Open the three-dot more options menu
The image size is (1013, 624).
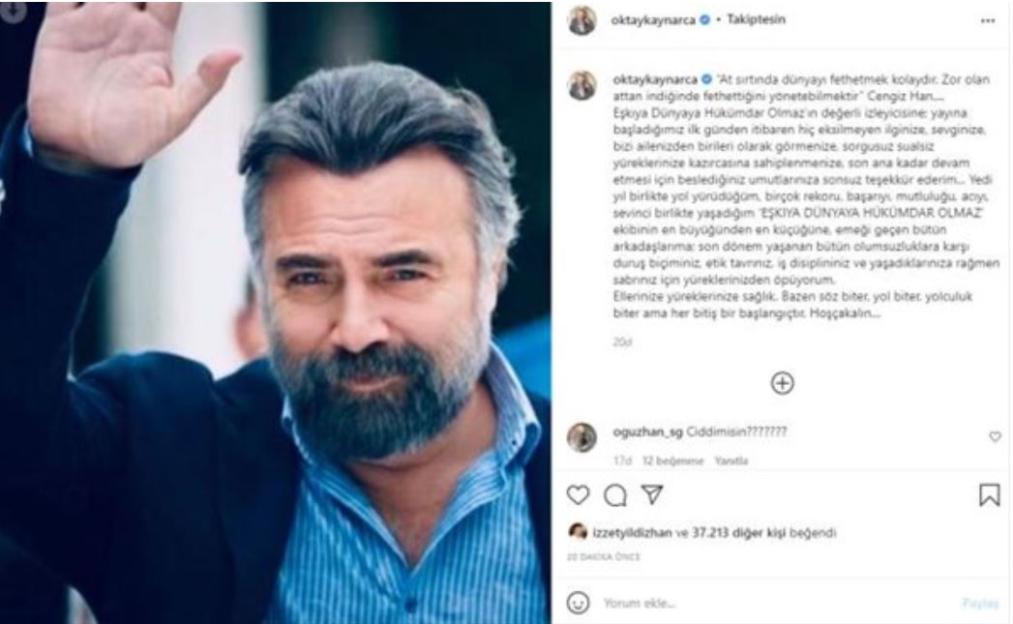point(987,21)
